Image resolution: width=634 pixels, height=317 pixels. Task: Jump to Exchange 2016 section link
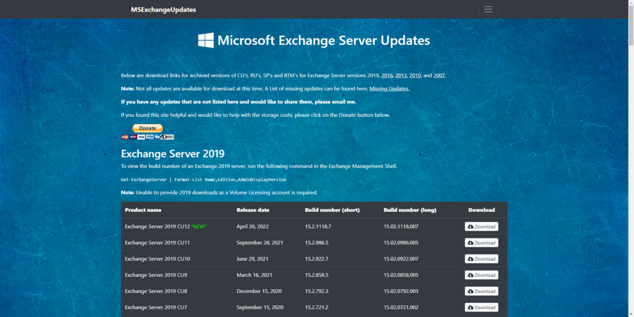387,75
